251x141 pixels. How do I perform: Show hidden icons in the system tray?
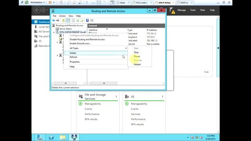[188, 137]
